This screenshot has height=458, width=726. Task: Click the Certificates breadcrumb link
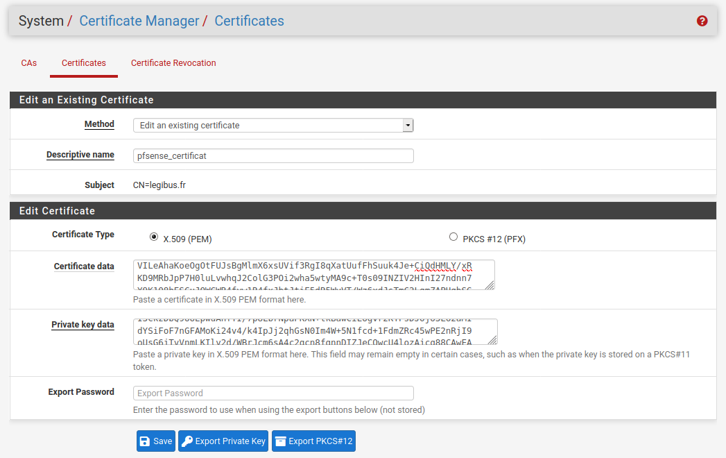[249, 21]
